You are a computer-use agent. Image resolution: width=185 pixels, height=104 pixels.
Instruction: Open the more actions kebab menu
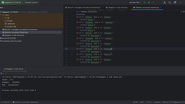153,3
